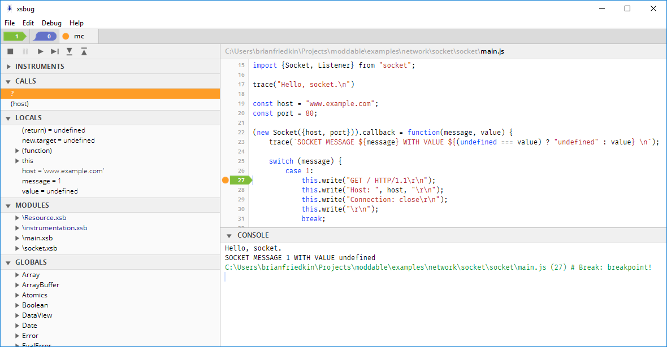Collapse the CALLS section
Viewport: 667px width, 347px height.
point(8,82)
